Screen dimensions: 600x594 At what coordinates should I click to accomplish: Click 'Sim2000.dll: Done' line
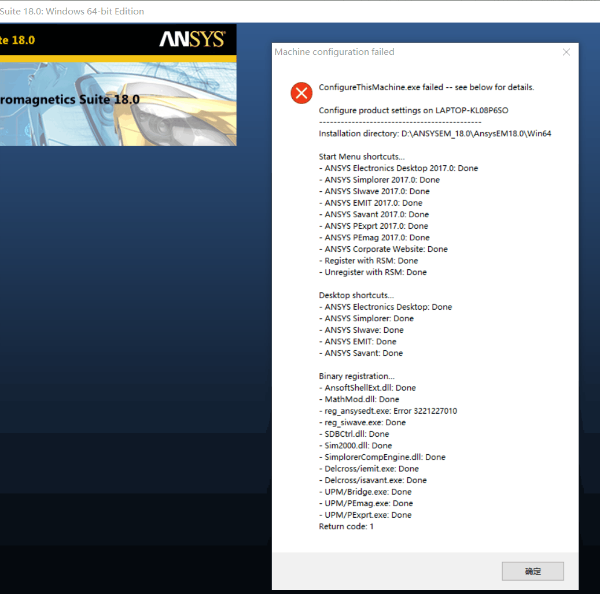(355, 445)
